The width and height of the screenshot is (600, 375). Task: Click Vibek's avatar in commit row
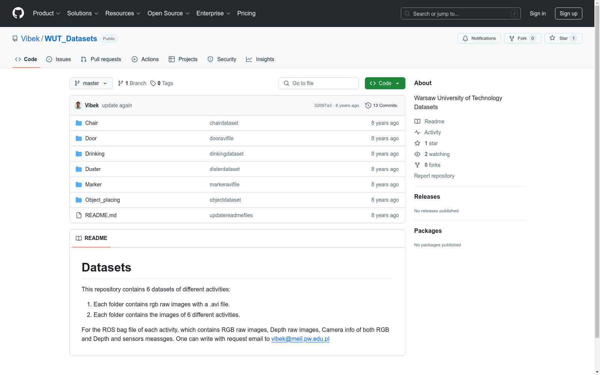pyautogui.click(x=78, y=105)
